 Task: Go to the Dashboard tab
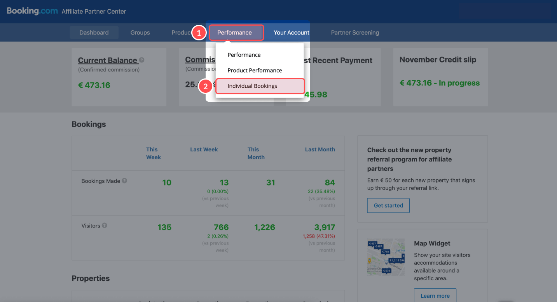point(94,33)
